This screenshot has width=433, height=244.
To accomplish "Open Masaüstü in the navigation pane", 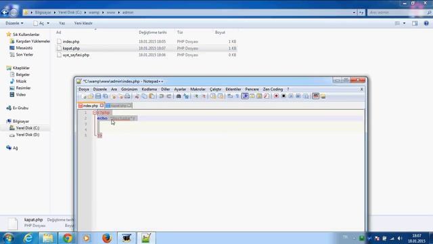I will [x=24, y=48].
